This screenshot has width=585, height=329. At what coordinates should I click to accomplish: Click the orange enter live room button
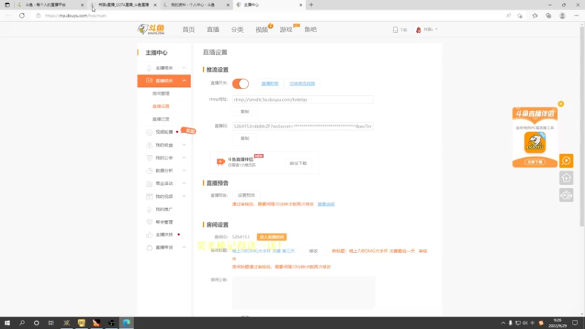coord(271,237)
